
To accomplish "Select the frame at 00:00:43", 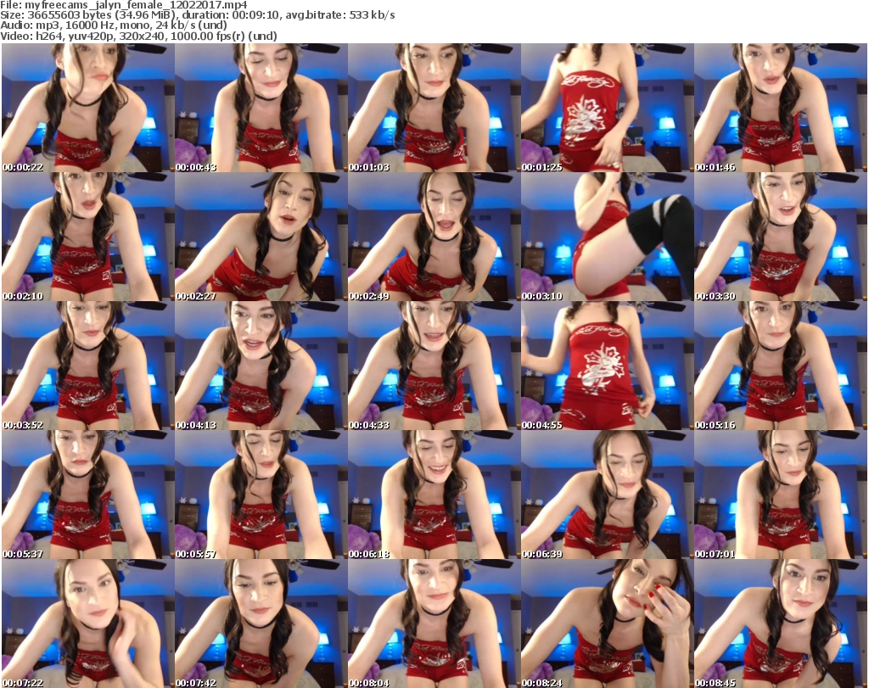I will click(x=260, y=108).
